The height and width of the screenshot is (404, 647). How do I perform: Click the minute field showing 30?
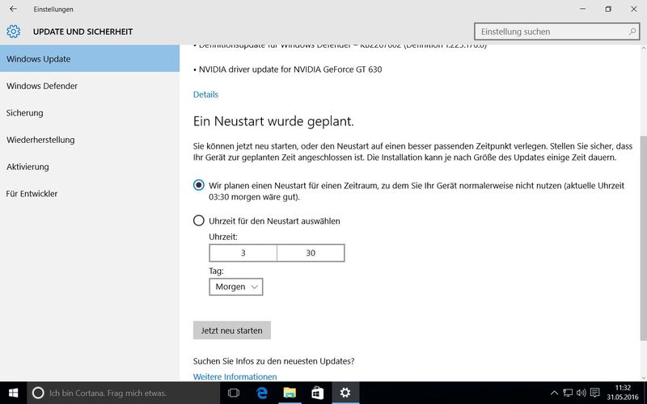311,253
